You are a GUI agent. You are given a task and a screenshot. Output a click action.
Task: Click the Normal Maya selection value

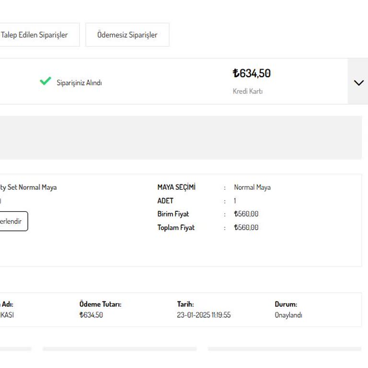[252, 187]
